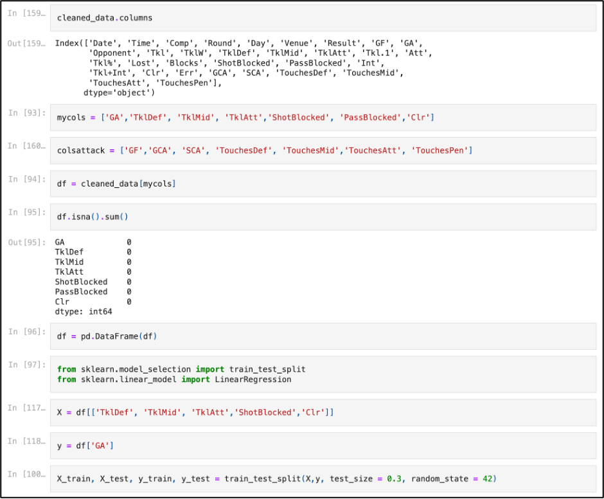
Task: Click the Index columns output text
Action: (x=243, y=68)
